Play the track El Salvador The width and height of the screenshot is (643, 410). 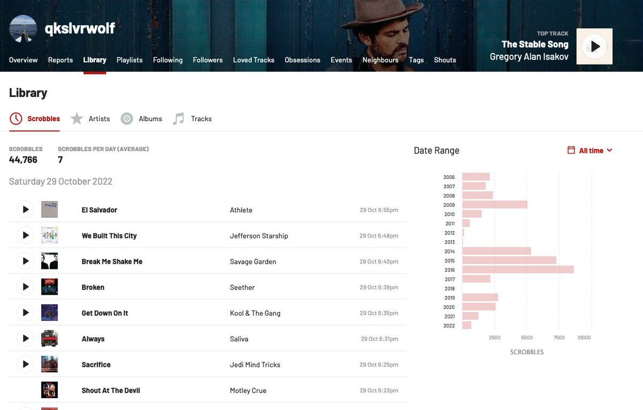[25, 210]
